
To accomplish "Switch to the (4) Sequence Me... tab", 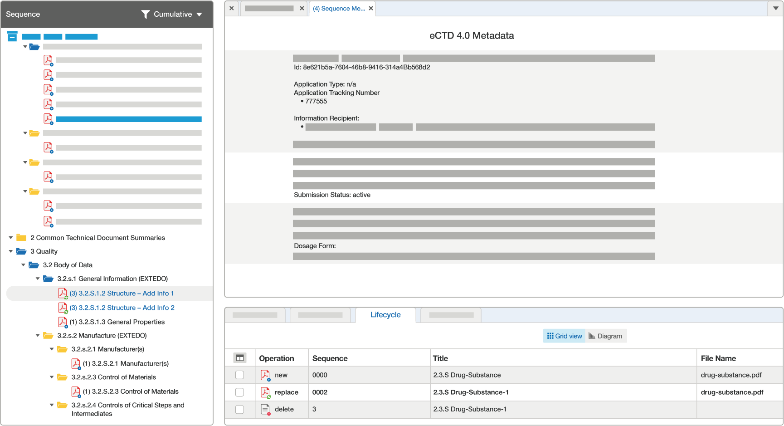I will 339,9.
